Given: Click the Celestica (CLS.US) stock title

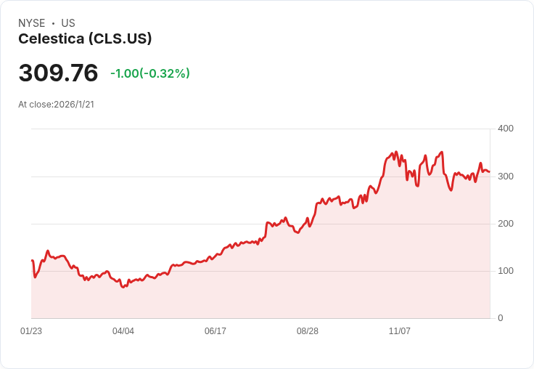Looking at the screenshot, I should point(85,39).
